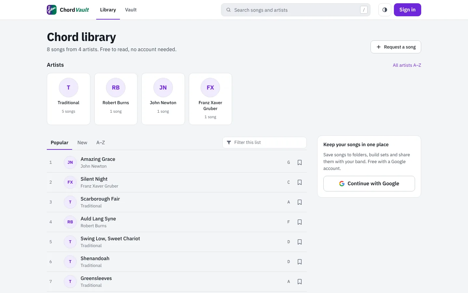
Task: Click Request a song button
Action: (396, 47)
